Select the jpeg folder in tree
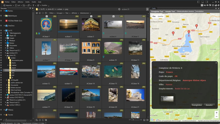 (x=13, y=70)
